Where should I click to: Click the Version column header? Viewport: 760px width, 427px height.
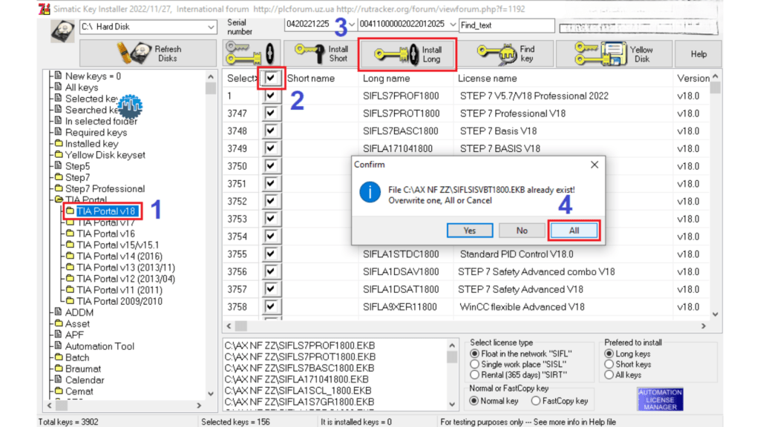click(693, 79)
